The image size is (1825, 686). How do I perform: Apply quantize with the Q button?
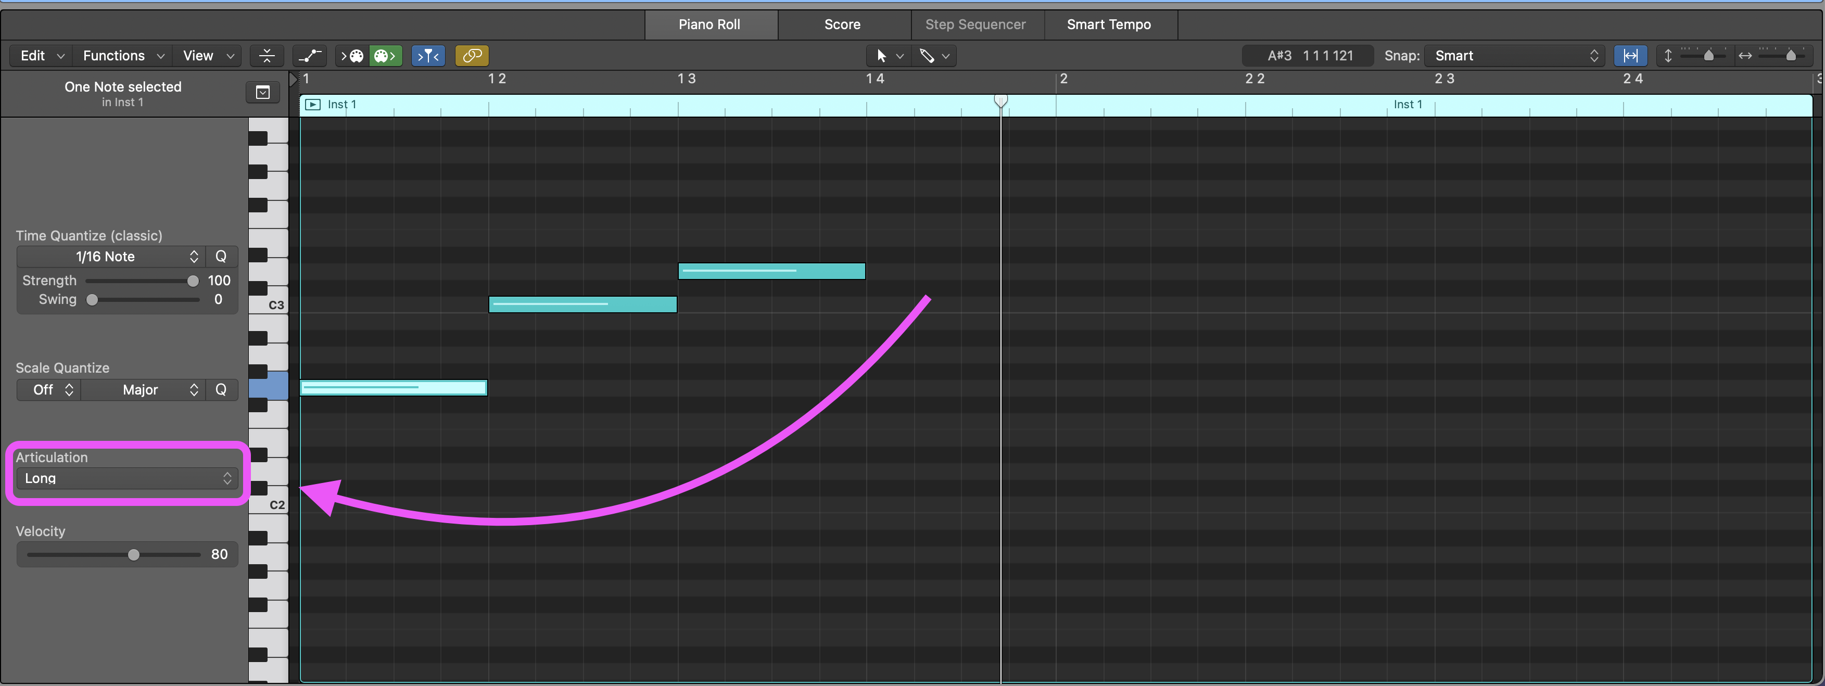(221, 257)
